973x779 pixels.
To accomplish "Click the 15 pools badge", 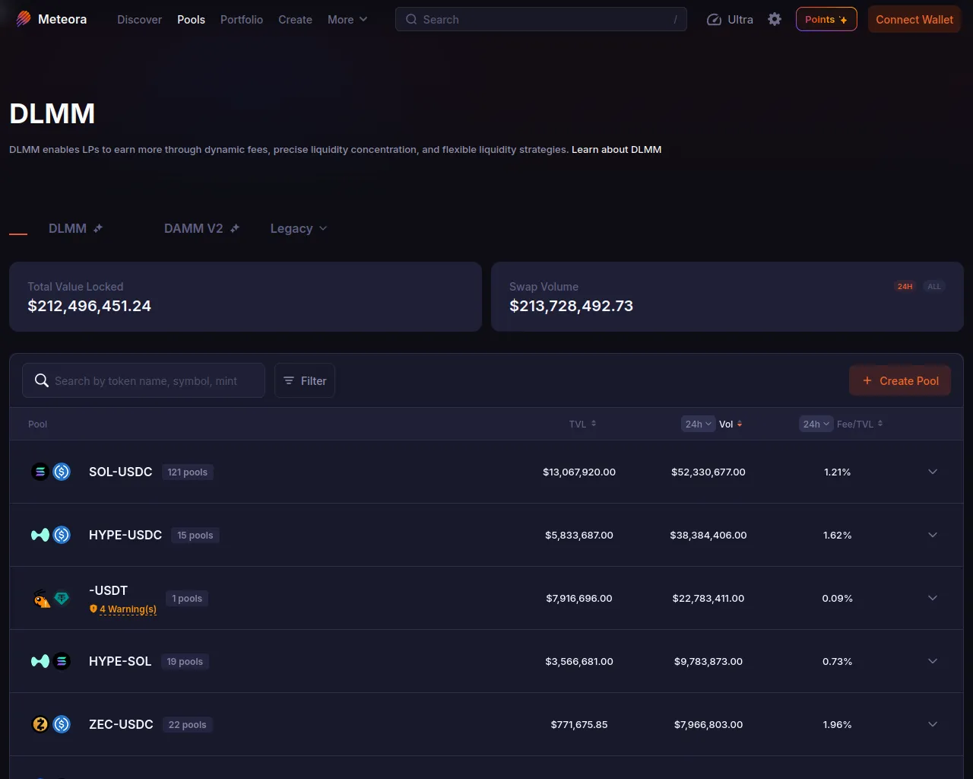I will [x=195, y=535].
